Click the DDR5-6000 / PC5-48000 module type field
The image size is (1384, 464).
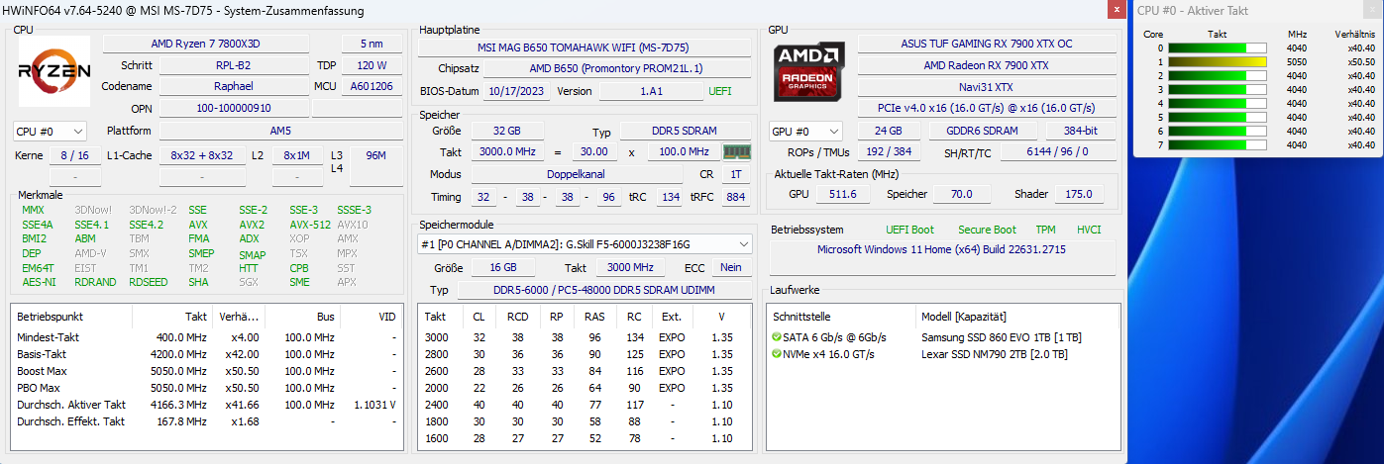(x=605, y=290)
